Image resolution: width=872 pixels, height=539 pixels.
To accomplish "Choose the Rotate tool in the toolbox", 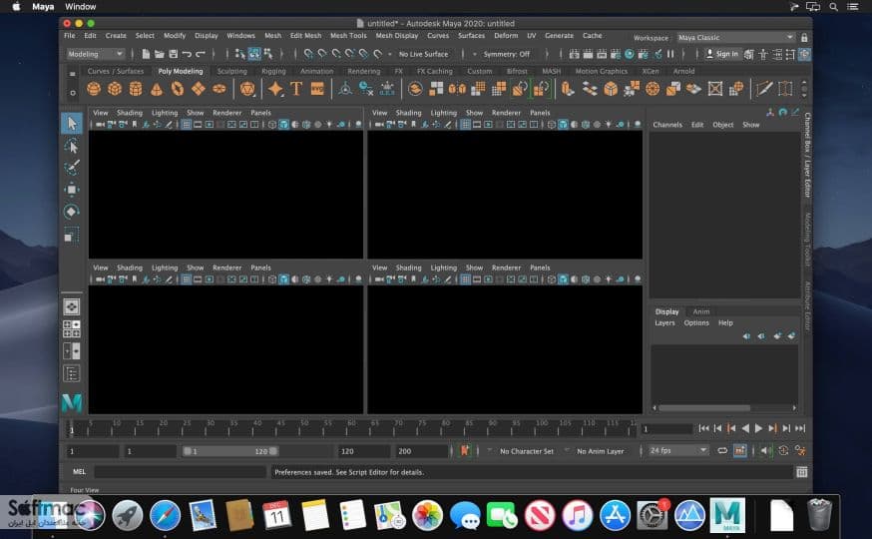I will (x=72, y=212).
